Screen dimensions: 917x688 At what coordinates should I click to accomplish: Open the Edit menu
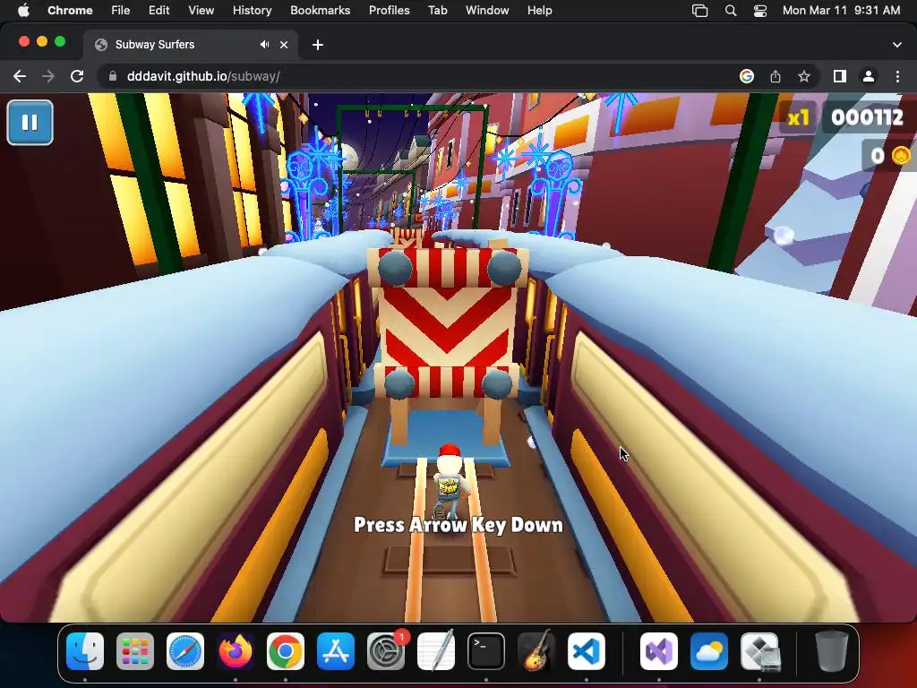click(x=159, y=10)
